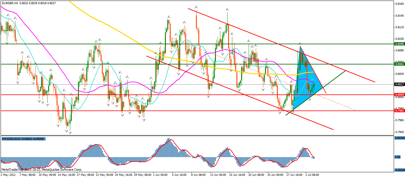Click the 0.8096 green price level label
This screenshot has height=177, width=405.
coord(399,44)
